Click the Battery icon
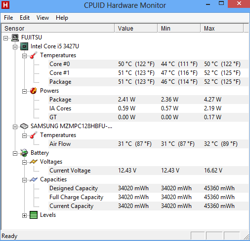This screenshot has height=241, width=250. click(x=24, y=153)
